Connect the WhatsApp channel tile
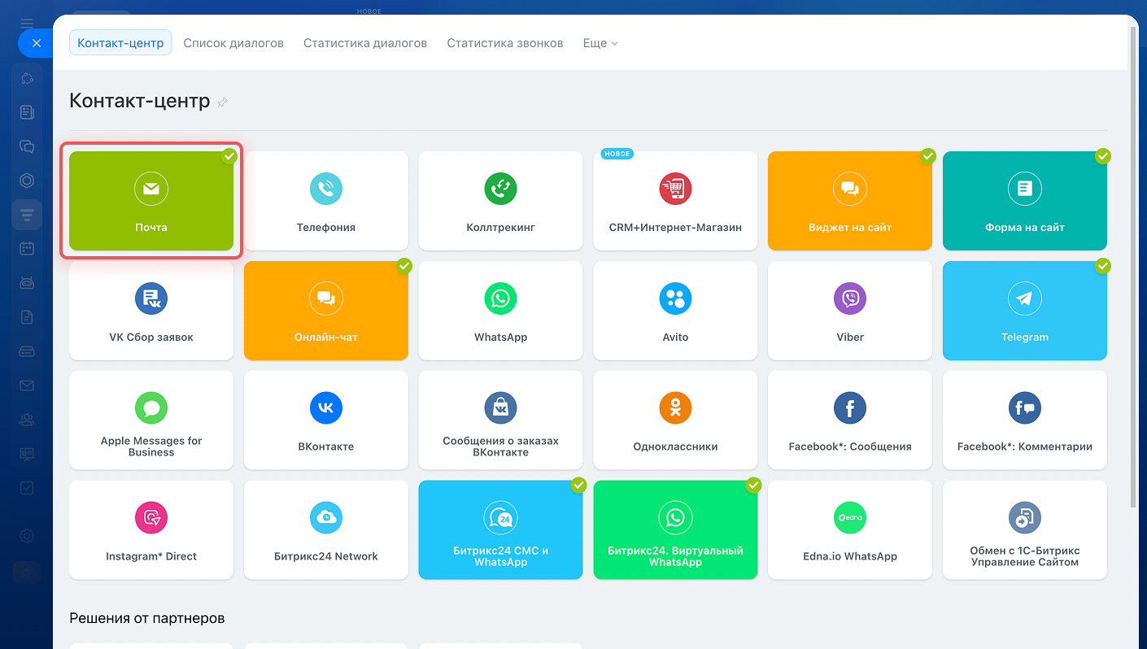1147x649 pixels. [x=500, y=311]
